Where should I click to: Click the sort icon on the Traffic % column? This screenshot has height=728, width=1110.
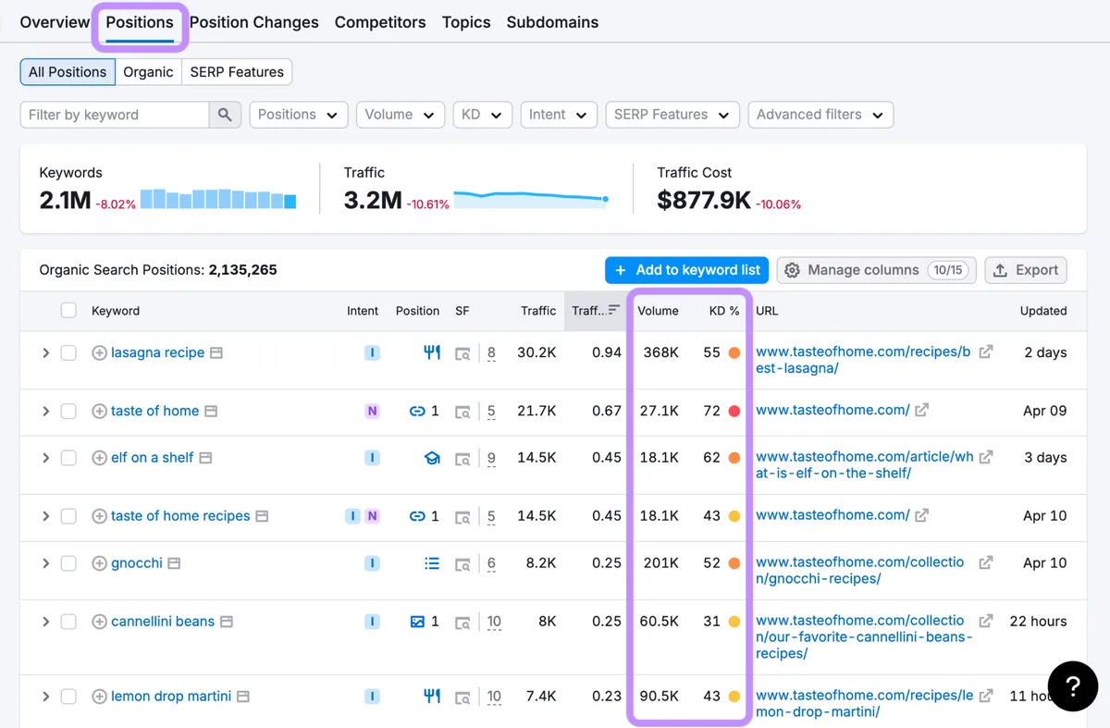[x=614, y=310]
